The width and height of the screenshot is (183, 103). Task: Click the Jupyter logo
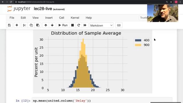[19, 9]
